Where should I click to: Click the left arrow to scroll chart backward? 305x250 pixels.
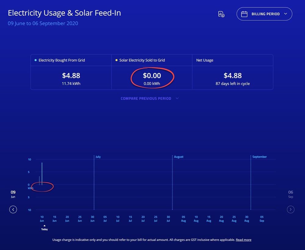(x=13, y=209)
